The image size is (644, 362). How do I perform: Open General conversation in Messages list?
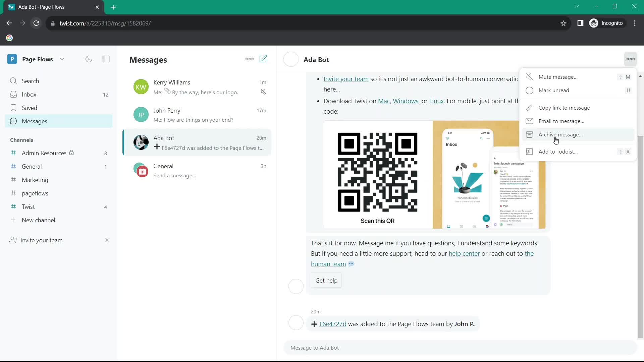(x=197, y=170)
